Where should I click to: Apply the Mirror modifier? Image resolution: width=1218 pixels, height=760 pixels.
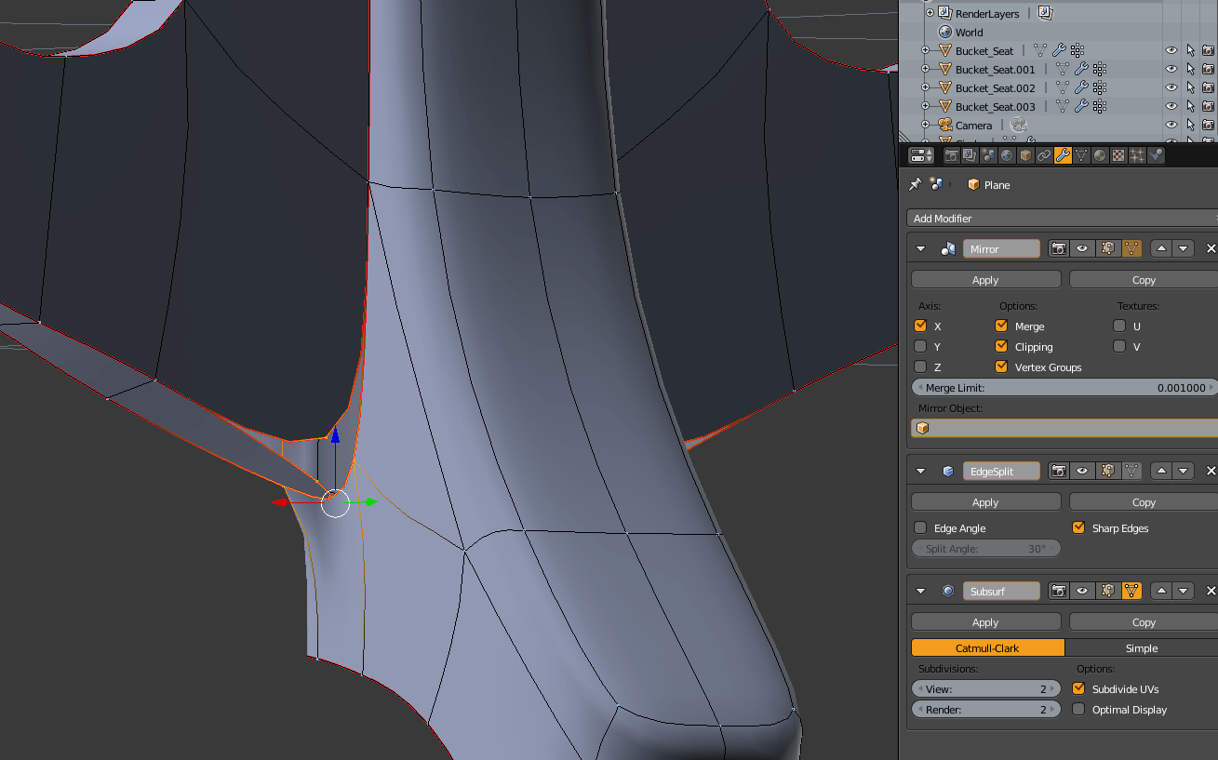pos(985,279)
